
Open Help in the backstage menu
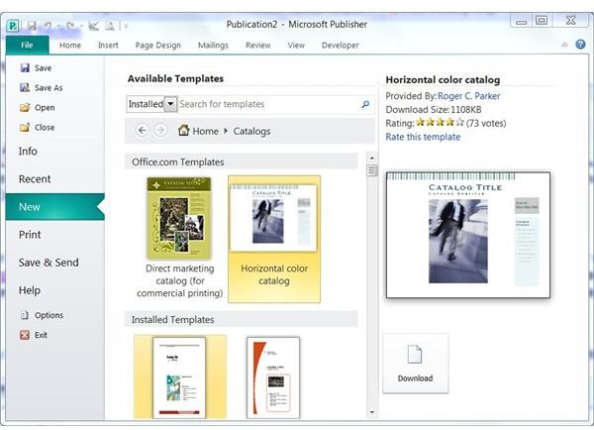click(x=29, y=290)
